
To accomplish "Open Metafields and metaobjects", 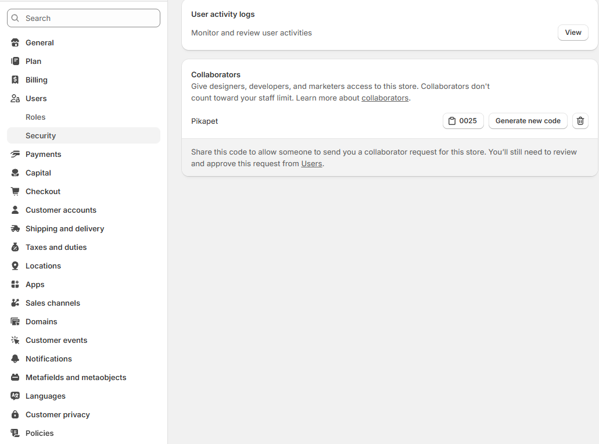I will pos(83,377).
